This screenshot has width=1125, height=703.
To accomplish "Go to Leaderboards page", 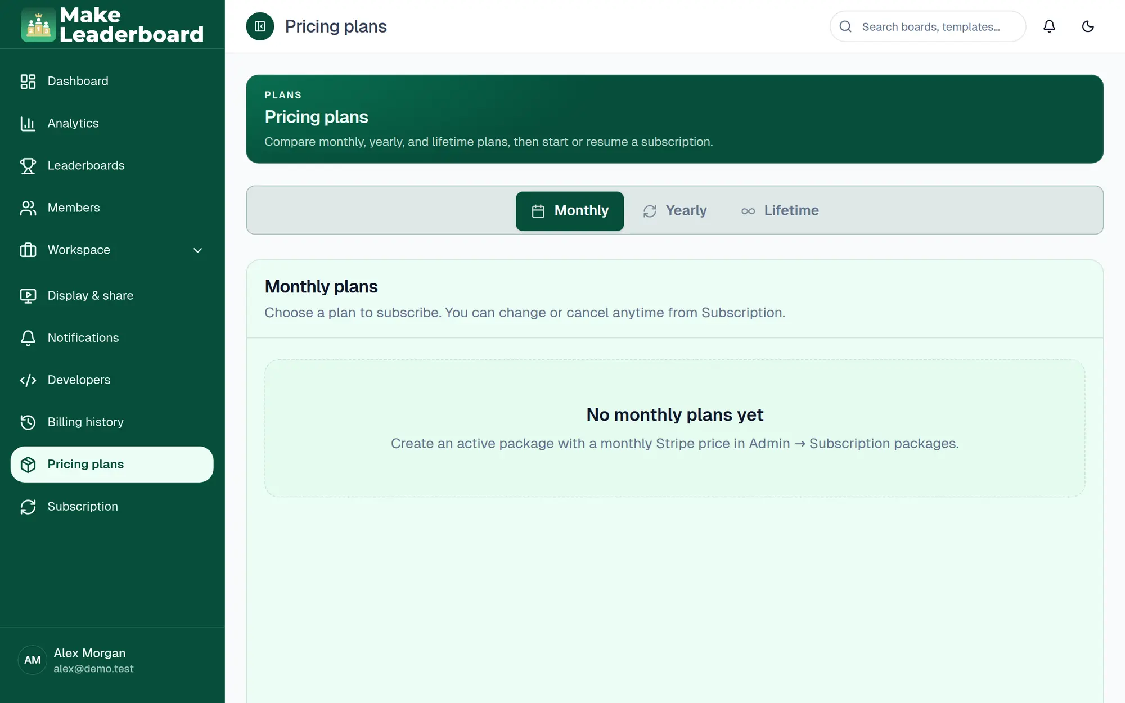I will 112,165.
